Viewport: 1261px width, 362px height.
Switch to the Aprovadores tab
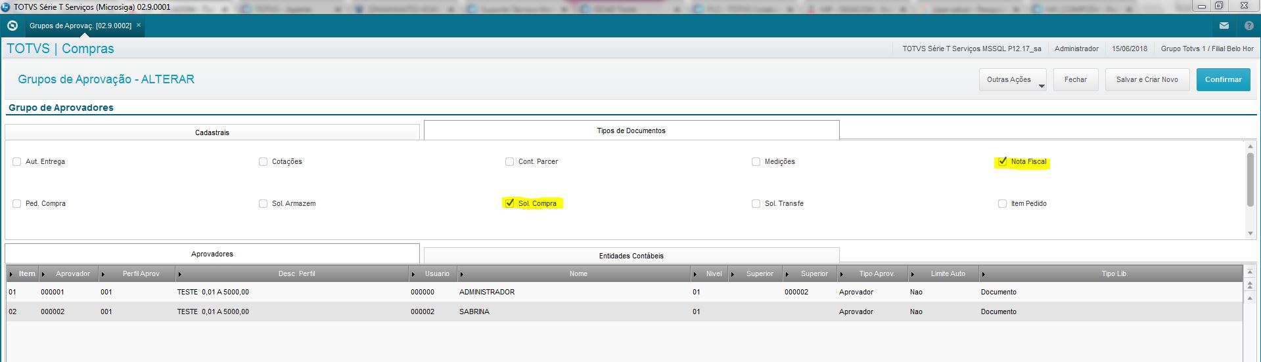[212, 254]
